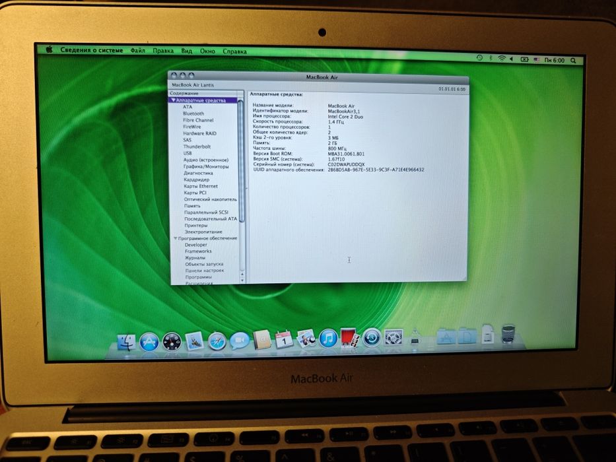Select Параллельный SCSI in the sidebar

click(x=206, y=212)
